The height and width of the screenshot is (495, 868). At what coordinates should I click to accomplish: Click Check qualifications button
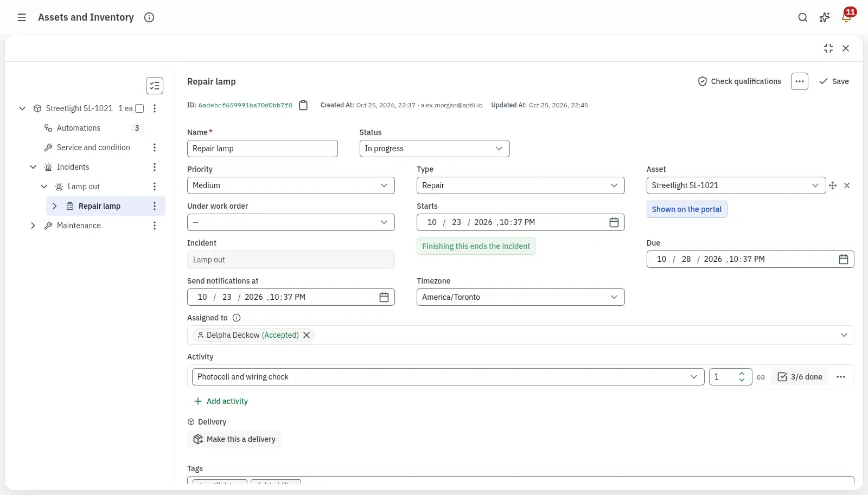click(x=739, y=81)
